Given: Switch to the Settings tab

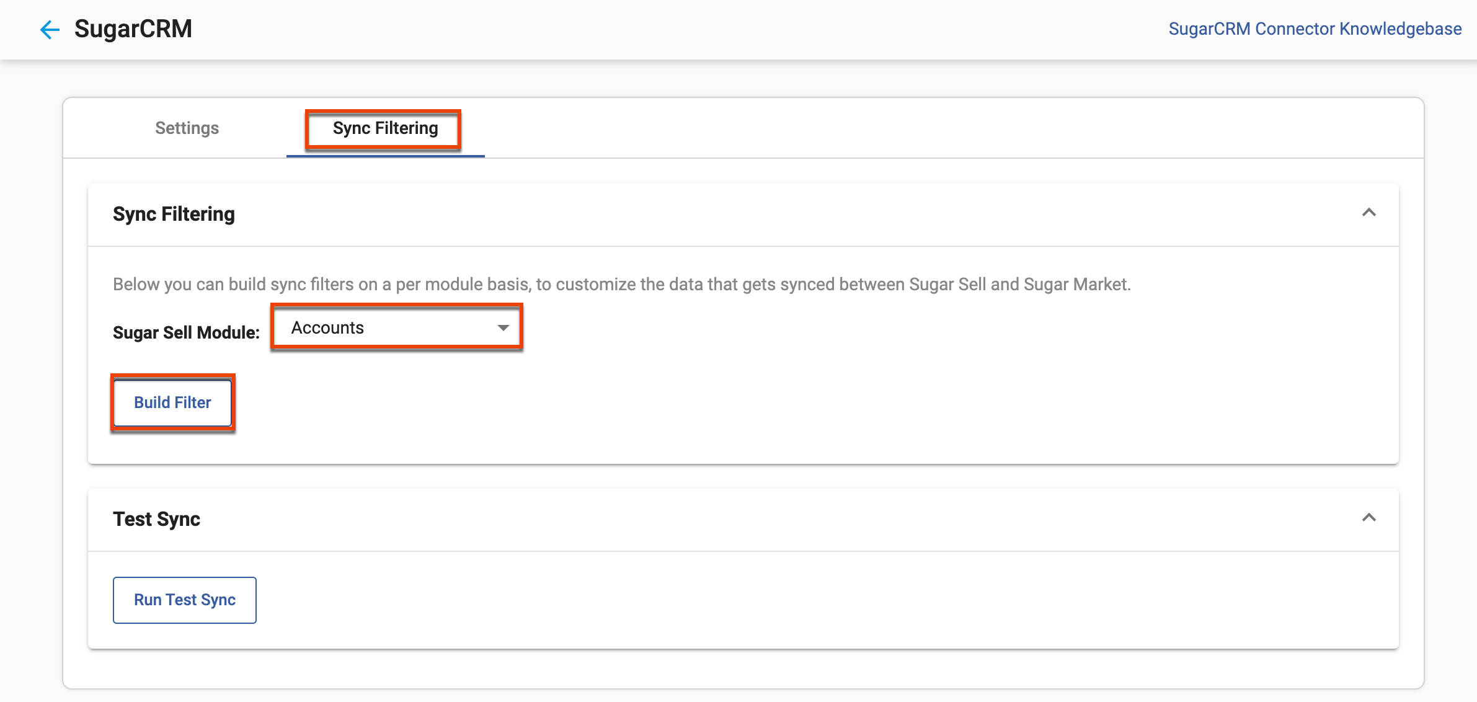Looking at the screenshot, I should (x=186, y=128).
